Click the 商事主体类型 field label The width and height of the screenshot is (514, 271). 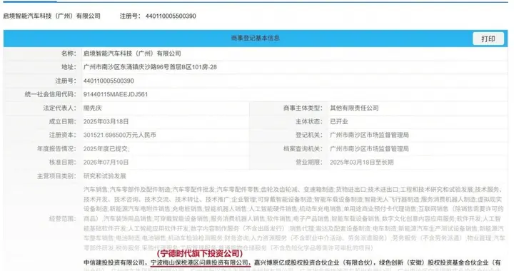[x=303, y=108]
